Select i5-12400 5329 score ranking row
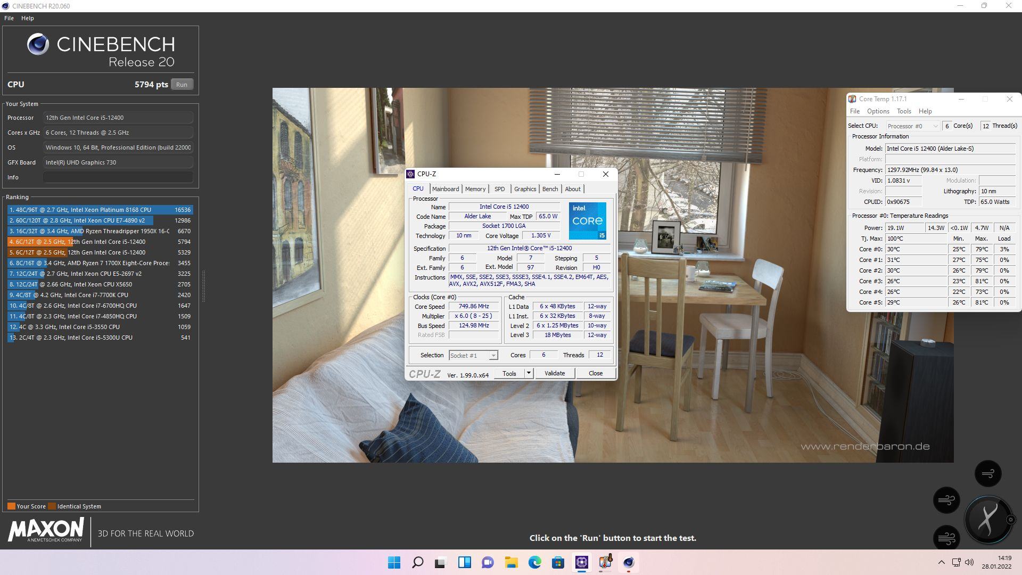 100,252
